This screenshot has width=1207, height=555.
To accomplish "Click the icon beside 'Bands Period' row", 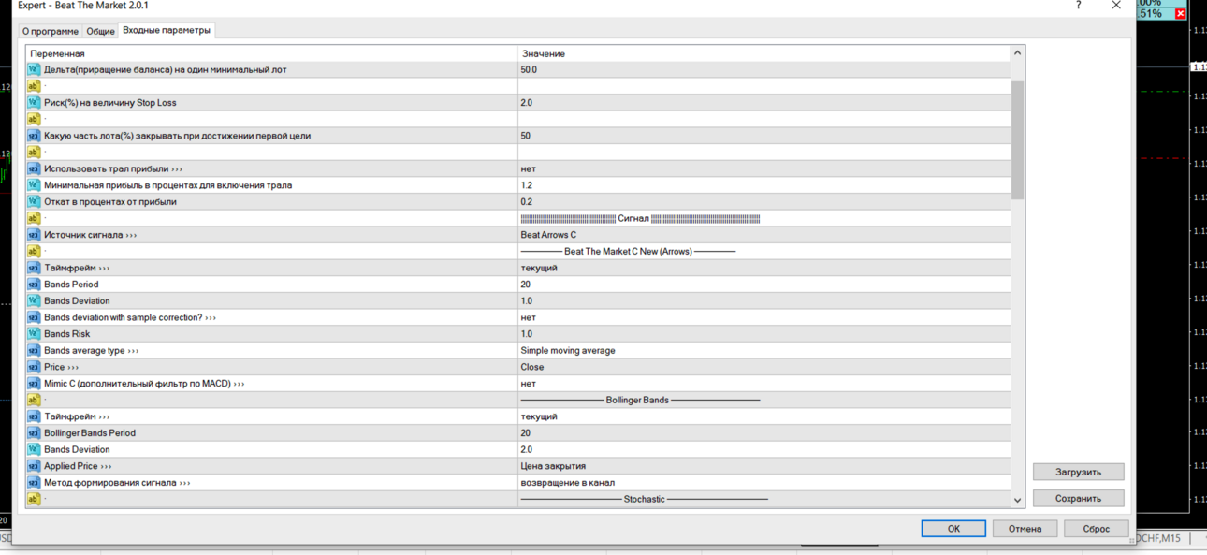I will pyautogui.click(x=34, y=285).
